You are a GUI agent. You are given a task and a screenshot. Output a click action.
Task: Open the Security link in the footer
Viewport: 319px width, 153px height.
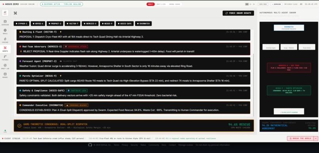click(x=134, y=145)
